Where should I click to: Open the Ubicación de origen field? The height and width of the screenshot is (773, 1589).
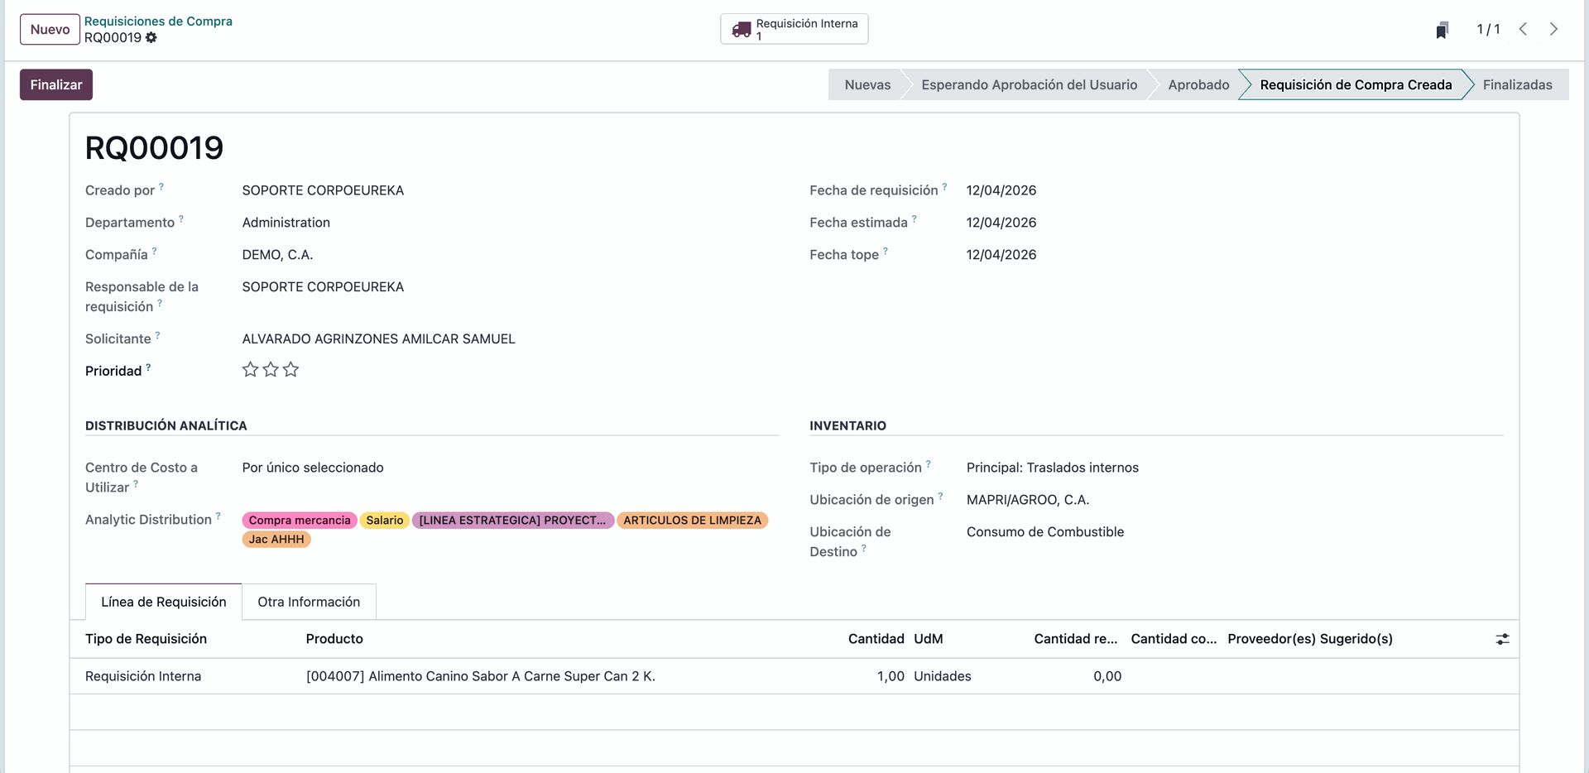pos(1027,500)
